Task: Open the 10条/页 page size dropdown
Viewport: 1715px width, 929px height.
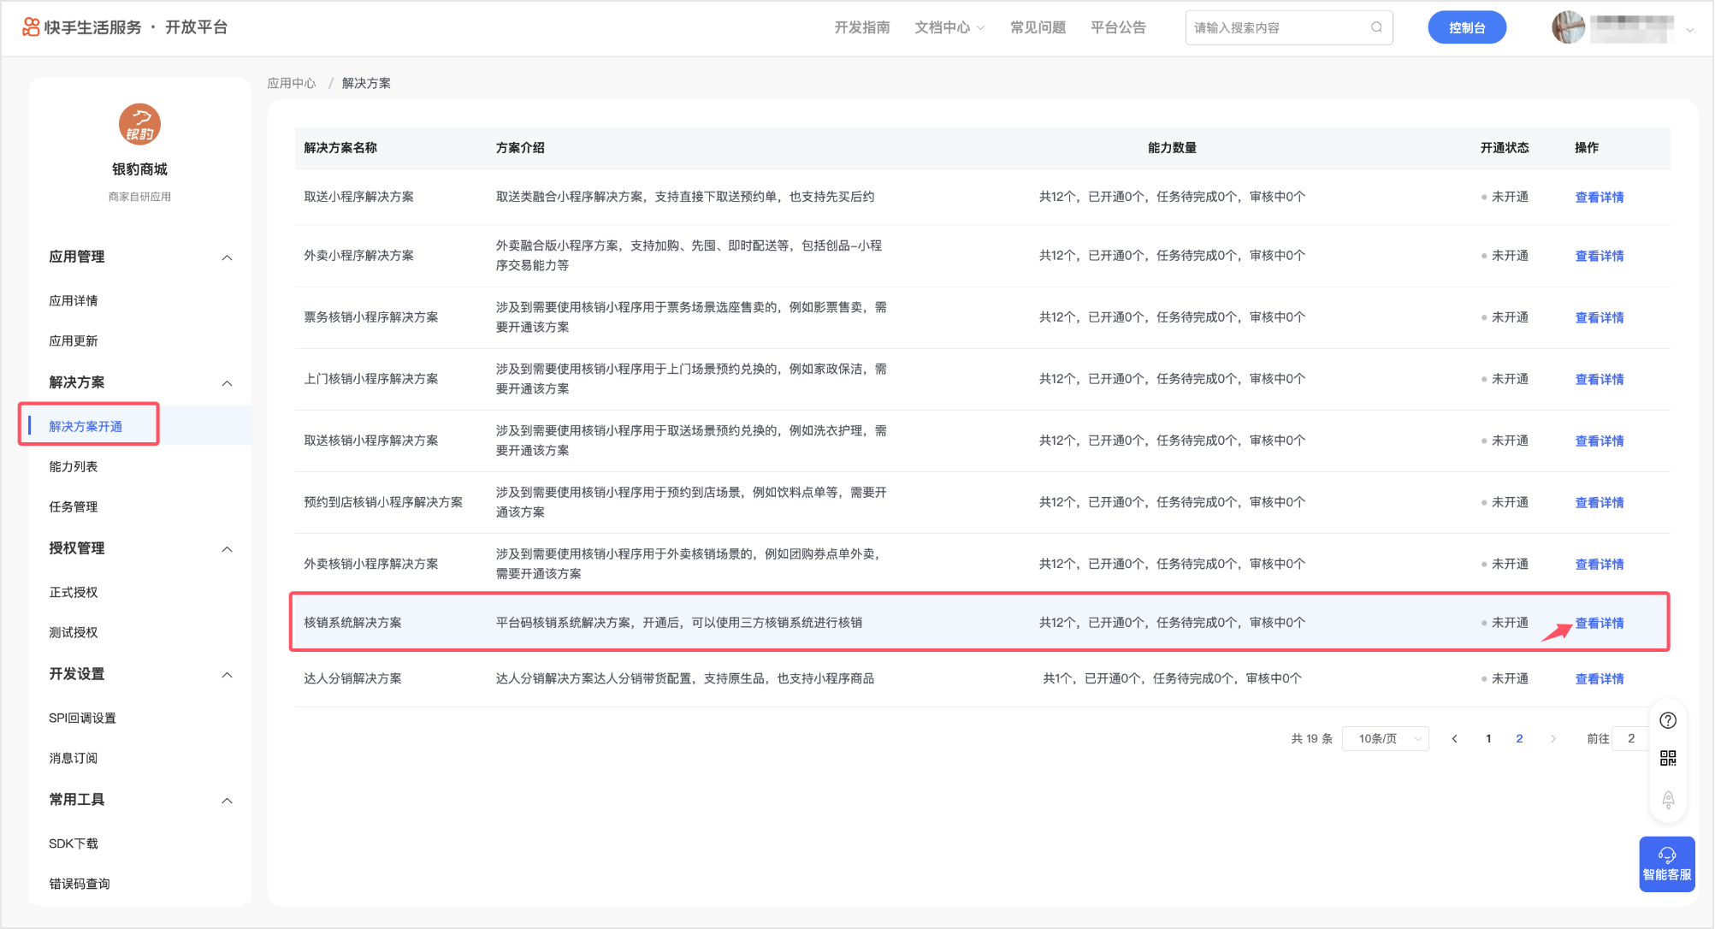Action: point(1386,738)
